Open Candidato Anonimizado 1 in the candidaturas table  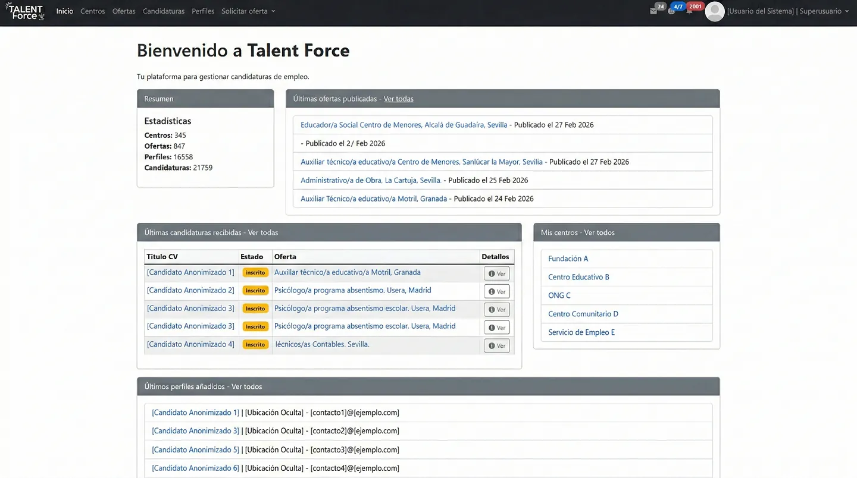click(x=190, y=272)
